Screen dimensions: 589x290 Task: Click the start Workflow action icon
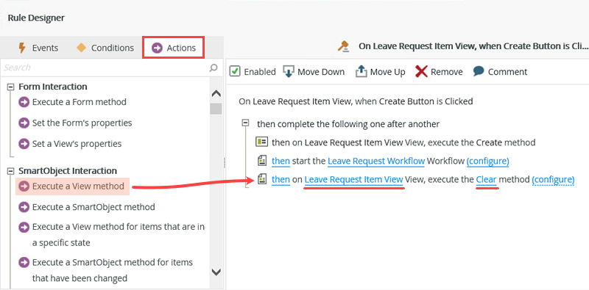261,161
